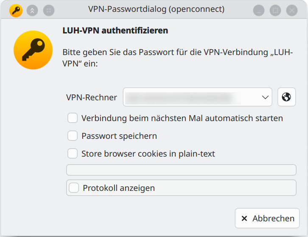The image size is (308, 237).
Task: Close the VPN-Passwortdialog window
Action: (x=291, y=10)
